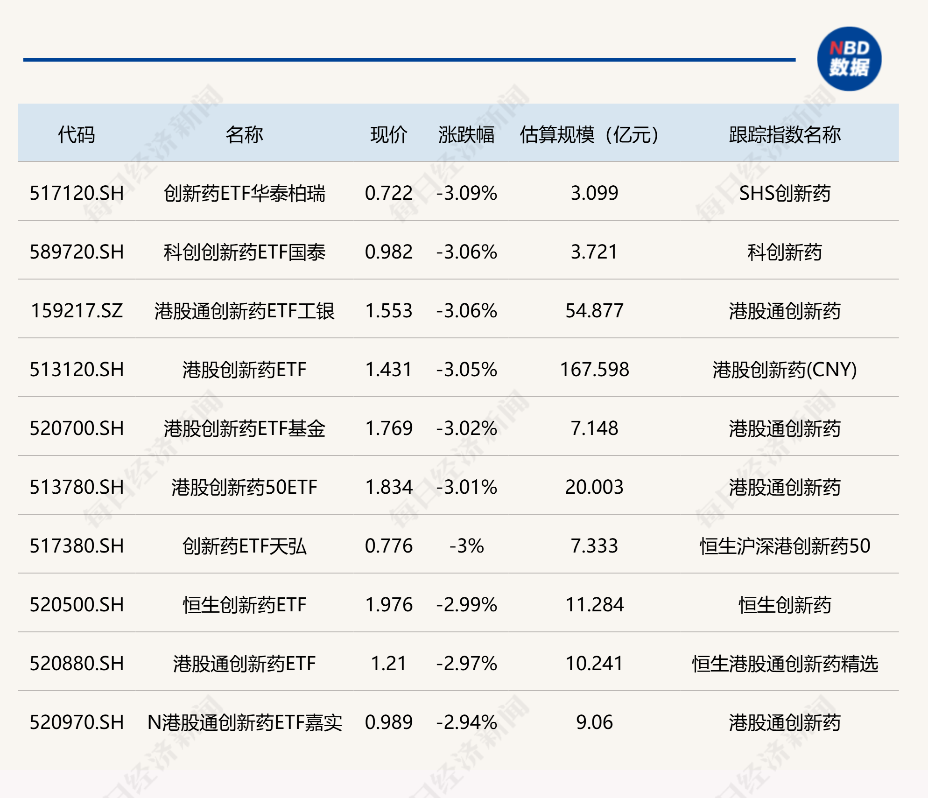
Task: Click the 167.598 scale value
Action: [x=594, y=370]
